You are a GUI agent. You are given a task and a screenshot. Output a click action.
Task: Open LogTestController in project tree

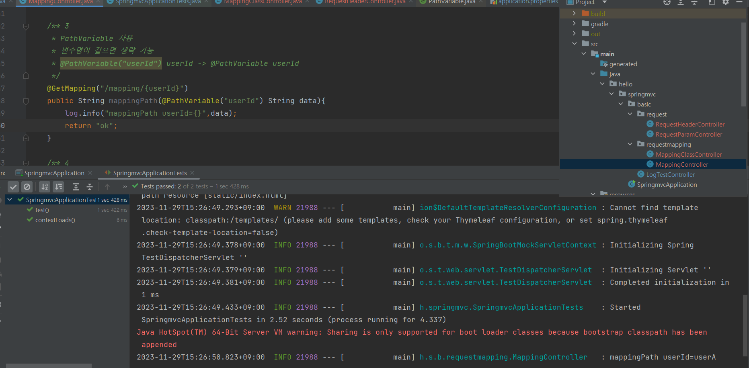click(670, 175)
